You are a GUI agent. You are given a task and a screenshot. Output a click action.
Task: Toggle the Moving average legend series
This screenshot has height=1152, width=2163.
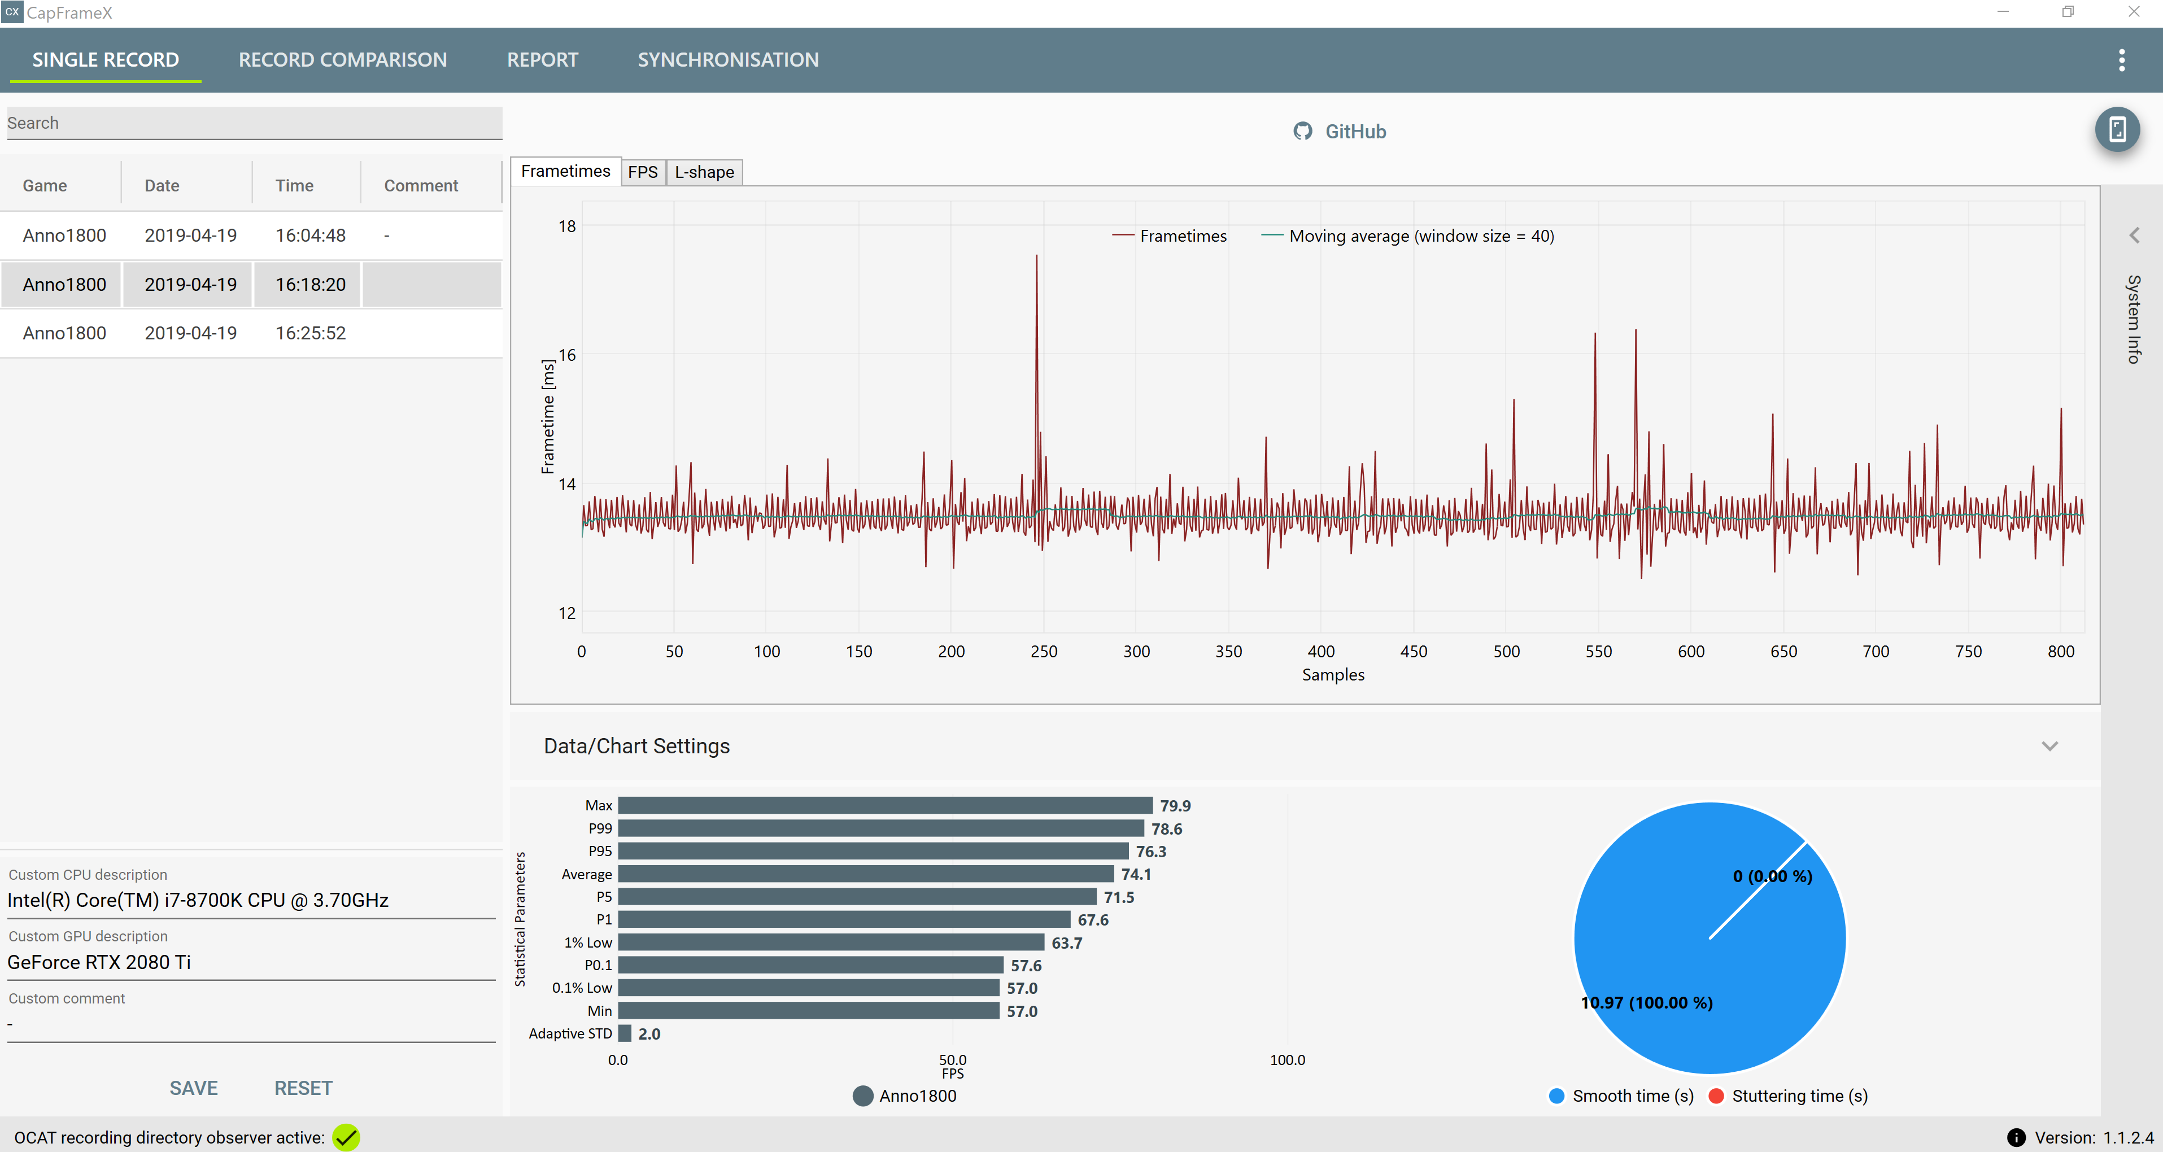click(1407, 236)
